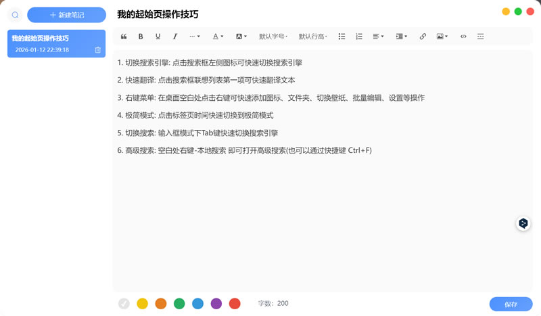Image resolution: width=541 pixels, height=316 pixels.
Task: Click the blockquote icon in toolbar
Action: click(124, 37)
